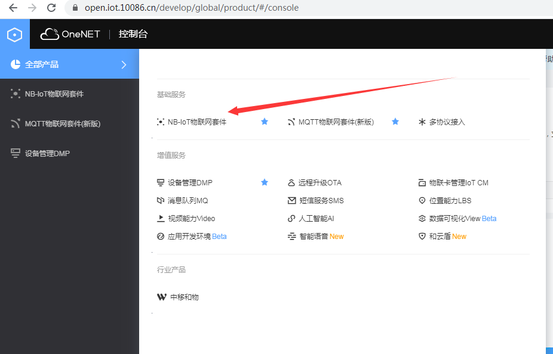Screen dimensions: 553x354
Task: Open 多协议接入 service
Action: tap(447, 122)
